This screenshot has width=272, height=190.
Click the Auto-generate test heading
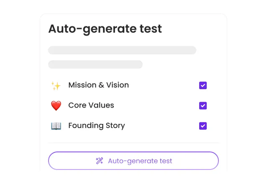(105, 29)
